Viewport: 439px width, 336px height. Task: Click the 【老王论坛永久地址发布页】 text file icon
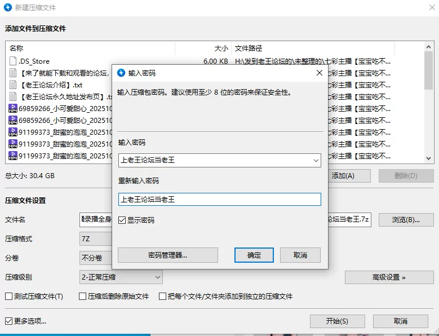[x=13, y=96]
